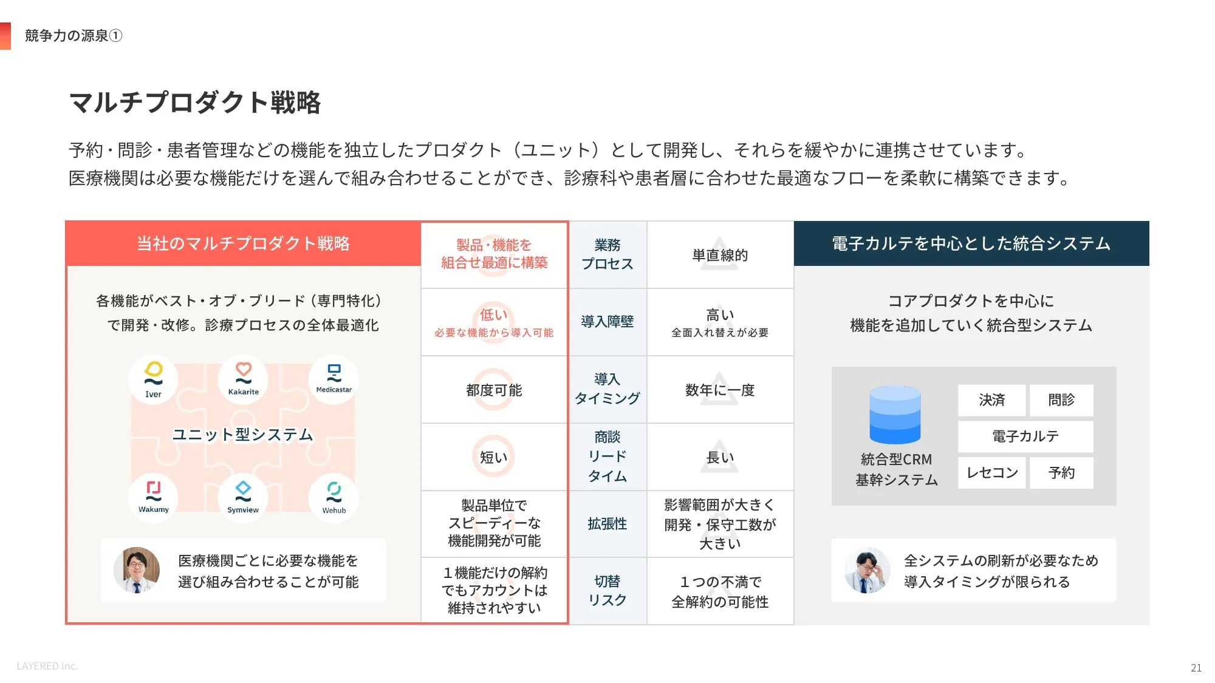1215x683 pixels.
Task: Click the 切替リスク row label
Action: click(x=607, y=591)
